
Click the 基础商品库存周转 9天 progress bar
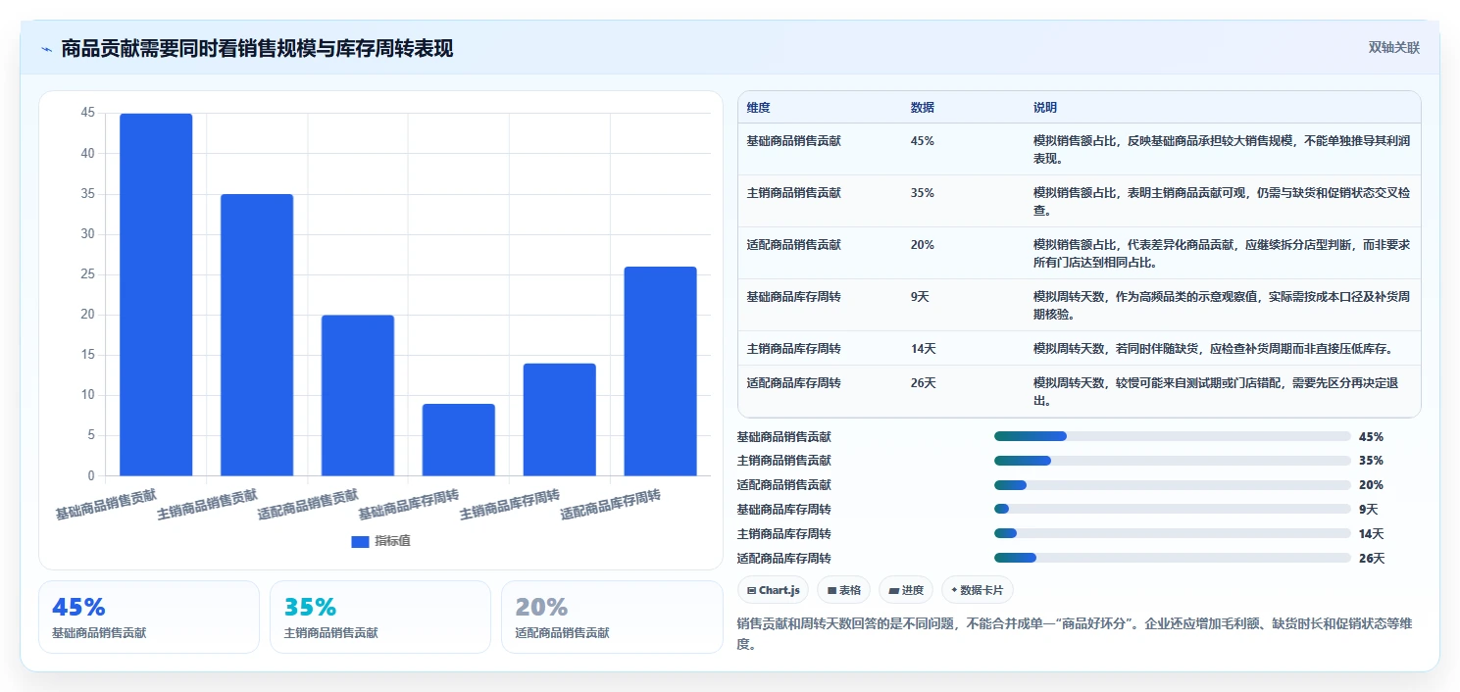pos(1172,510)
